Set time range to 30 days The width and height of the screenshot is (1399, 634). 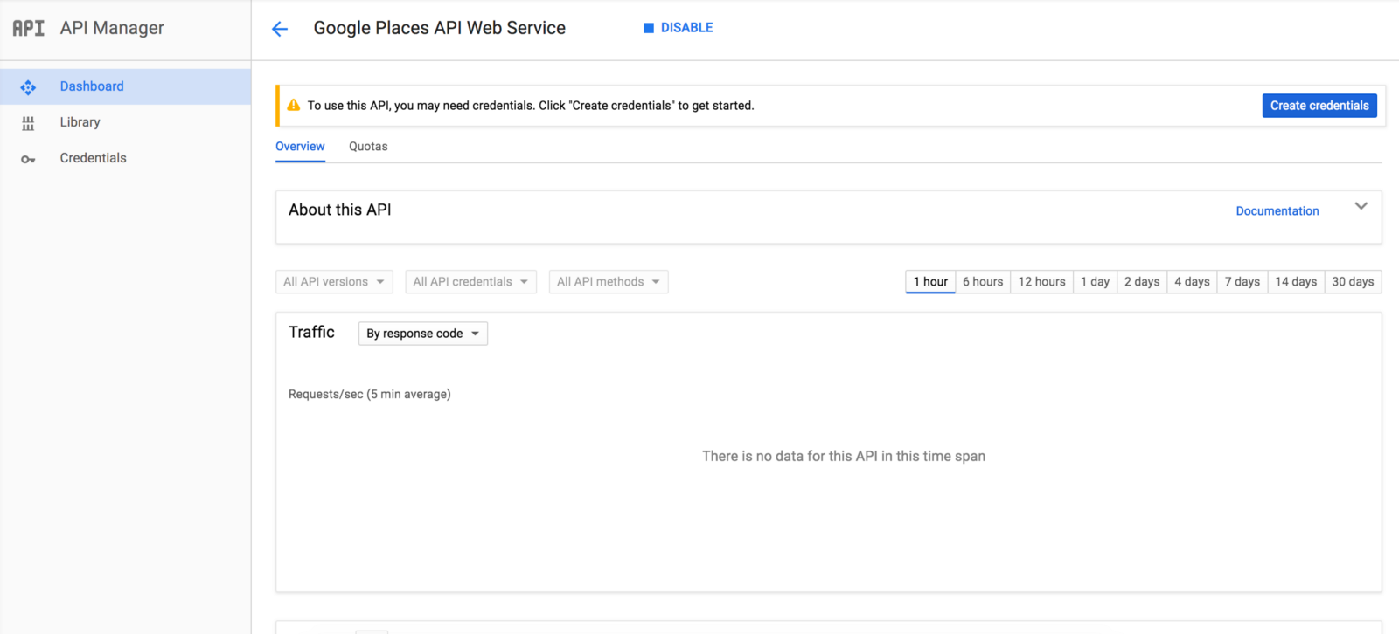coord(1353,282)
